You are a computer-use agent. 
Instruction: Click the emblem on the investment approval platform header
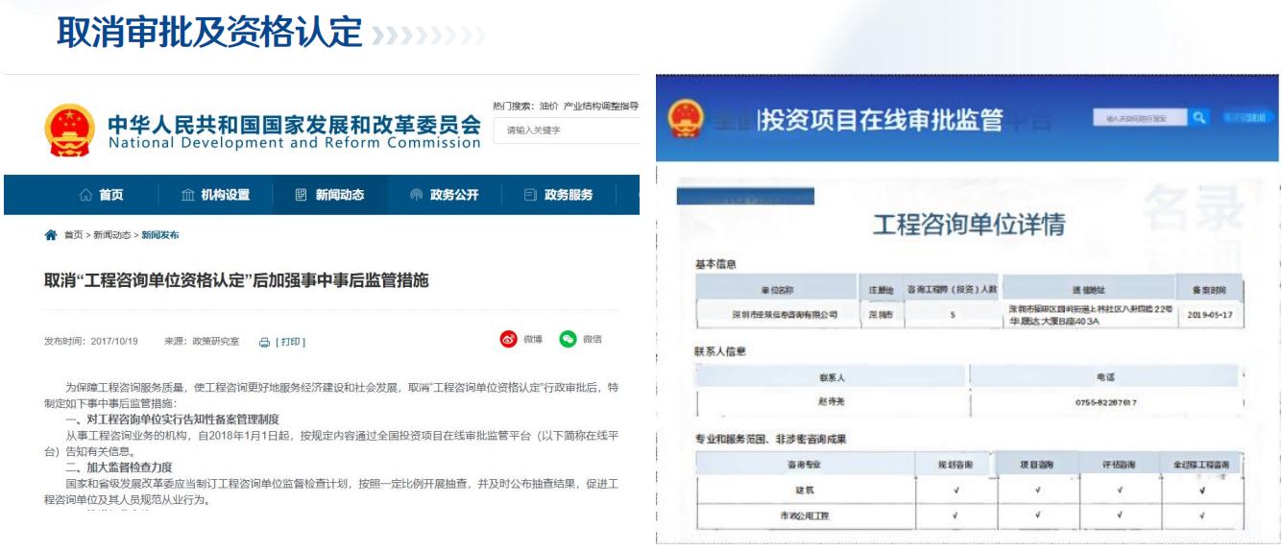[685, 120]
